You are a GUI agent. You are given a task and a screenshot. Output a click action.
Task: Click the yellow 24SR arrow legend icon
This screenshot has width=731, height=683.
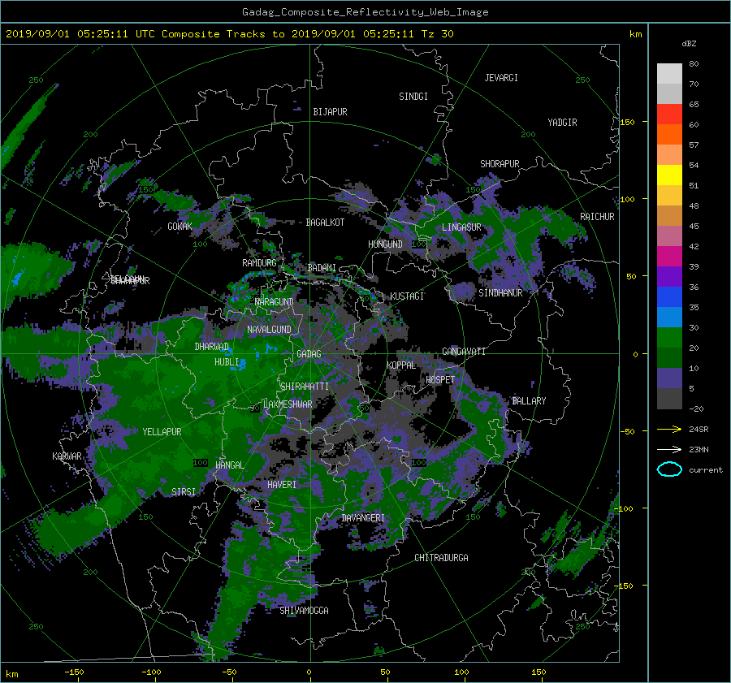(669, 429)
